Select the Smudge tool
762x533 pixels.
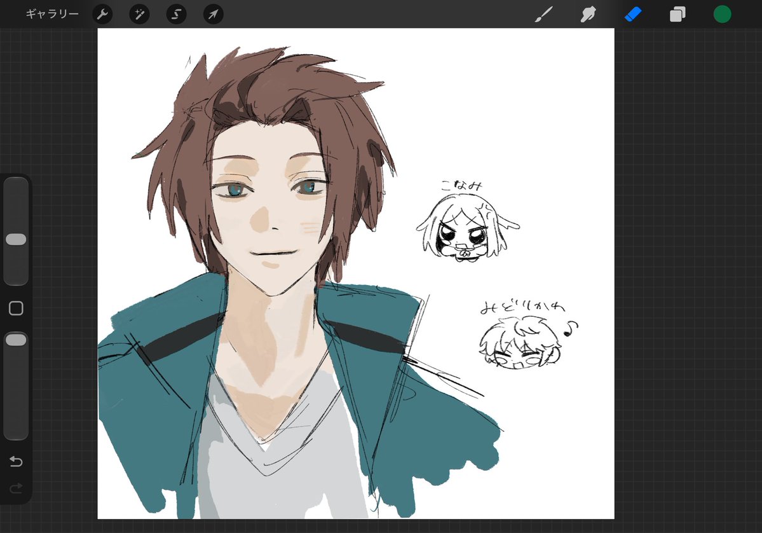(x=588, y=14)
